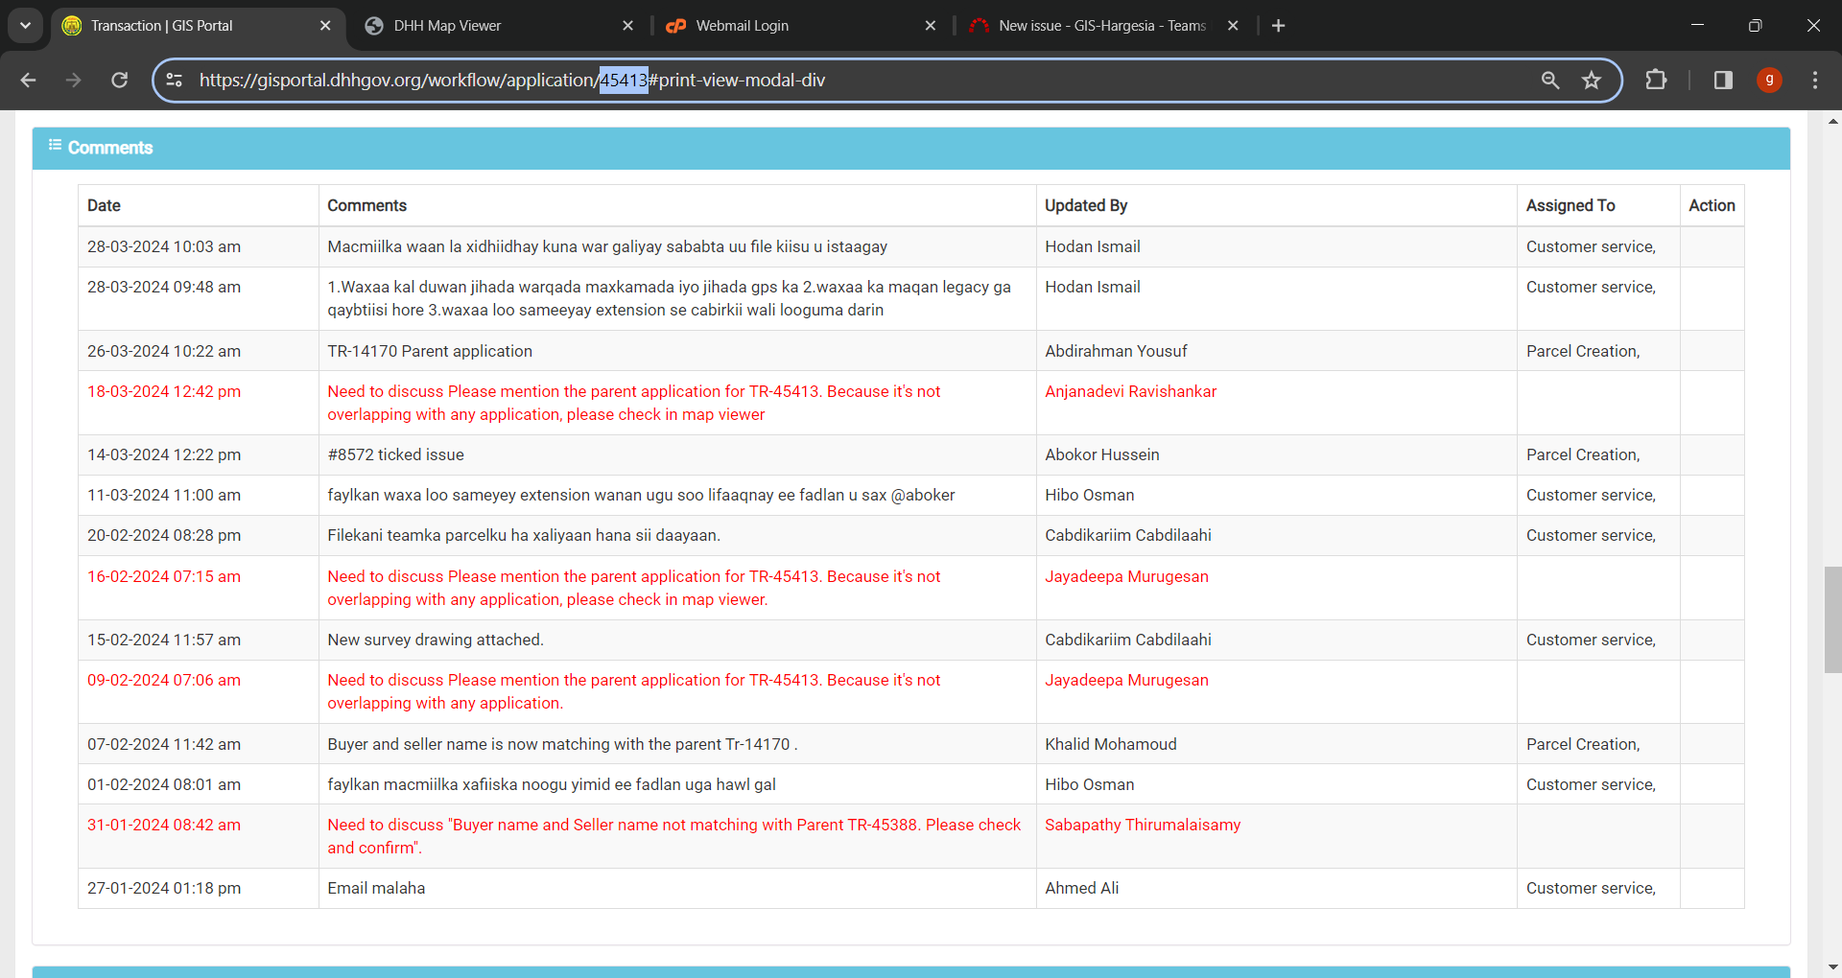
Task: Click the Action column header
Action: point(1712,205)
